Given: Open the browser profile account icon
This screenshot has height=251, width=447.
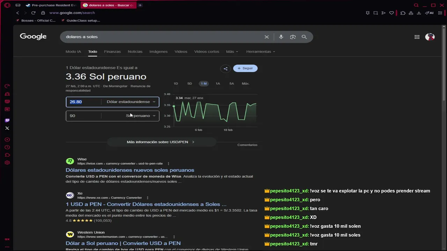Looking at the screenshot, I should tap(411, 13).
